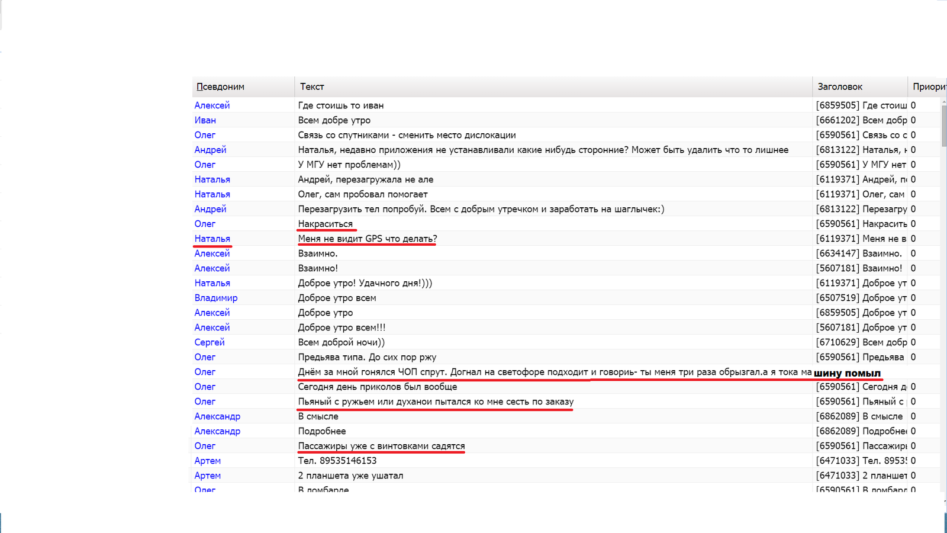Select header cell '[6590561] Накрасить'

pyautogui.click(x=861, y=224)
